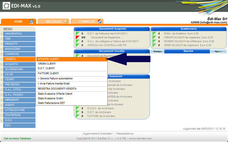Image resolution: width=228 pixels, height=142 pixels.
Task: Click green flag beside ARTICOLI DA CONTROLLARE
Action: click(x=78, y=45)
